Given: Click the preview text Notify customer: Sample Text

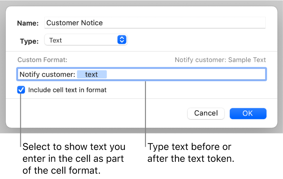Looking at the screenshot, I should [x=220, y=60].
